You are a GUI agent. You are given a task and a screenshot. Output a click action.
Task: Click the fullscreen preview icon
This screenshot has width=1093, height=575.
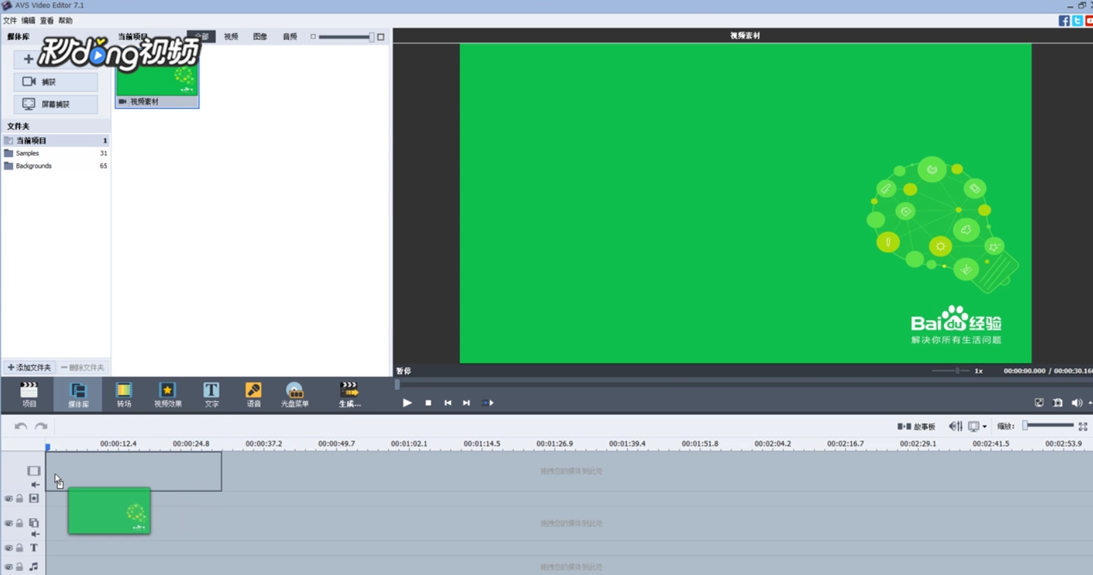point(1039,403)
